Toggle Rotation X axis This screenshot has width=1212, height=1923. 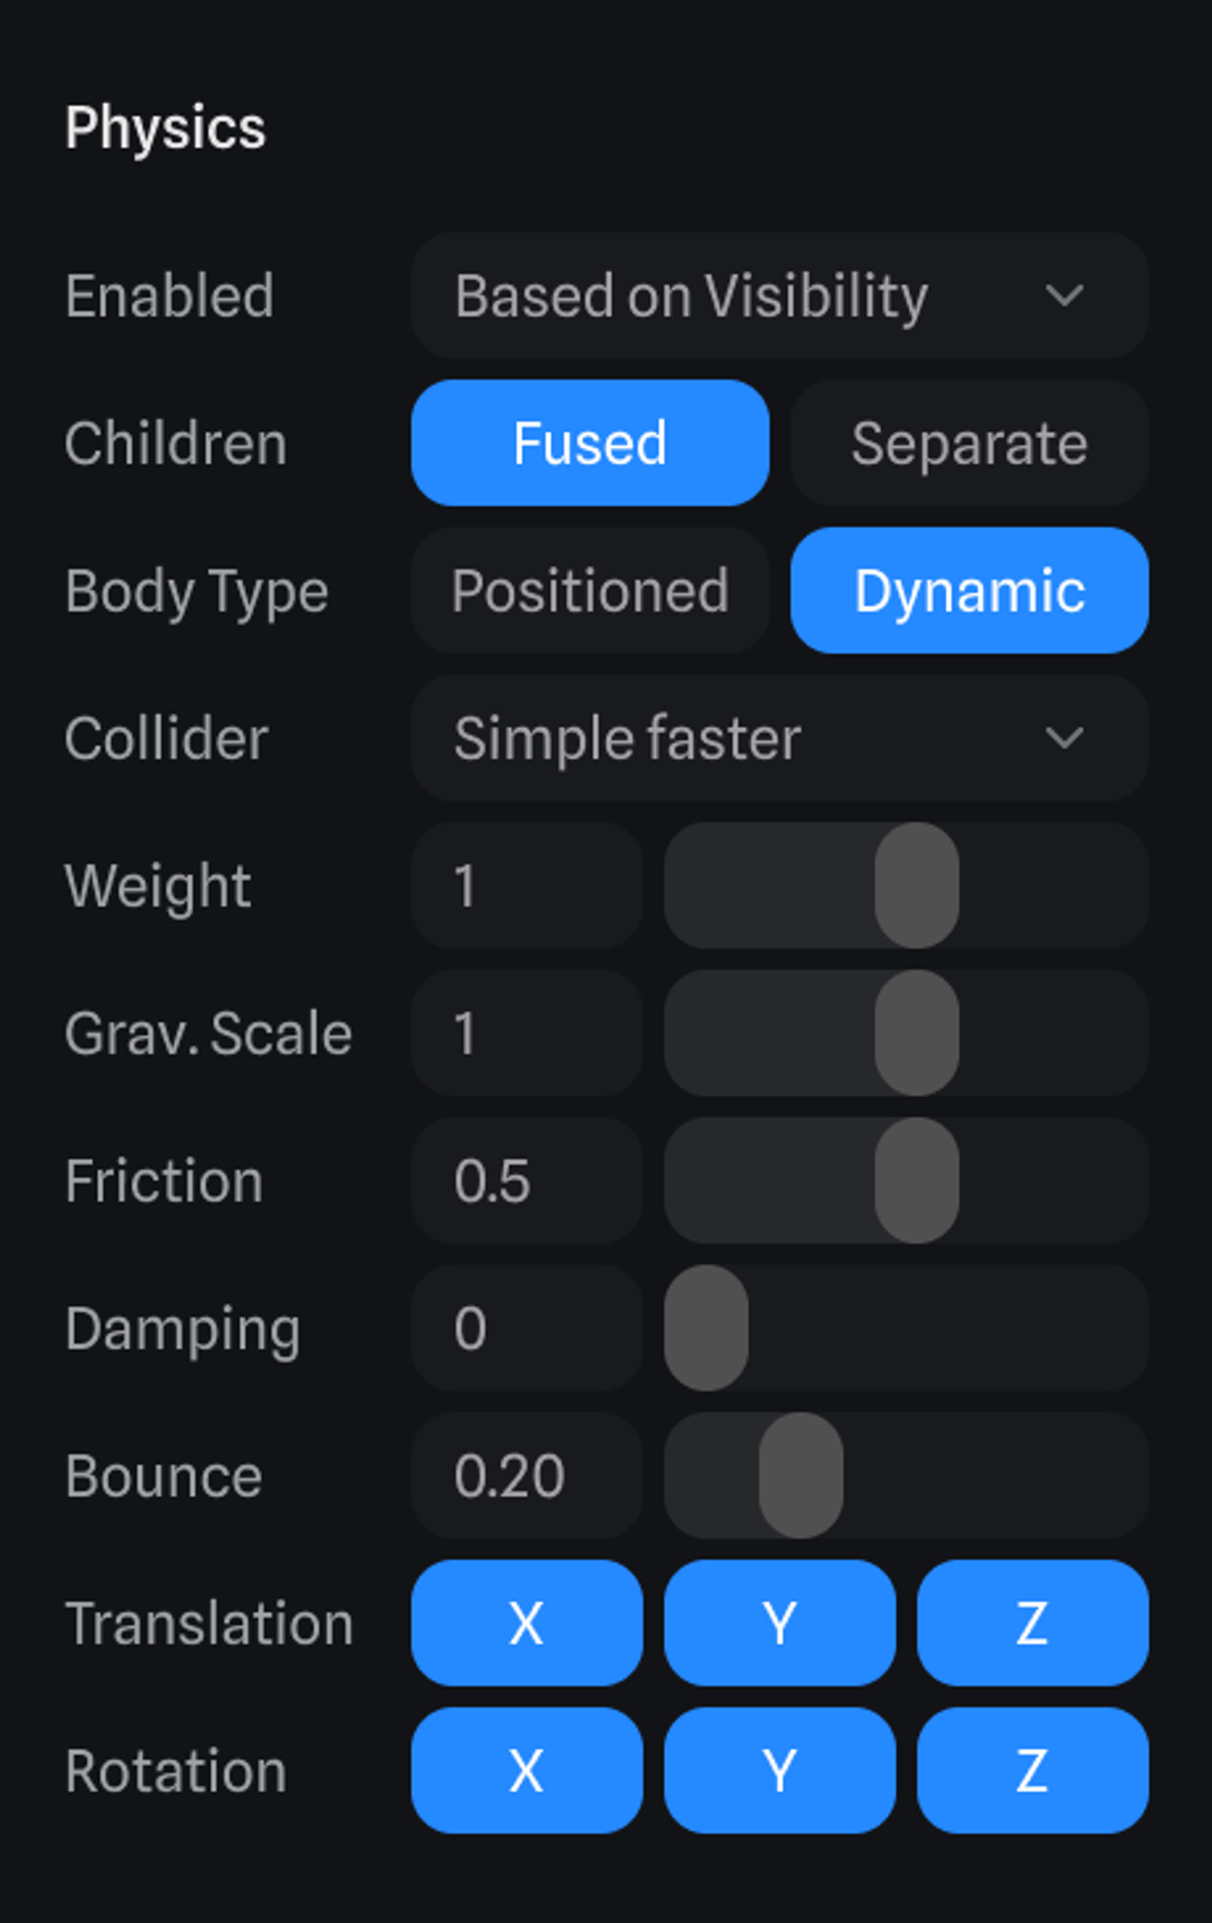tap(527, 1770)
